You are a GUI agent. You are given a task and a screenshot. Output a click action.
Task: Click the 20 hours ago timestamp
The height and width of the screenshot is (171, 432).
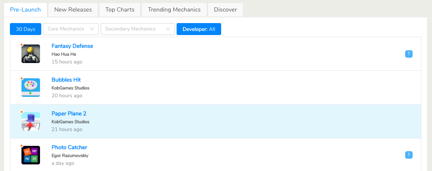tap(67, 96)
